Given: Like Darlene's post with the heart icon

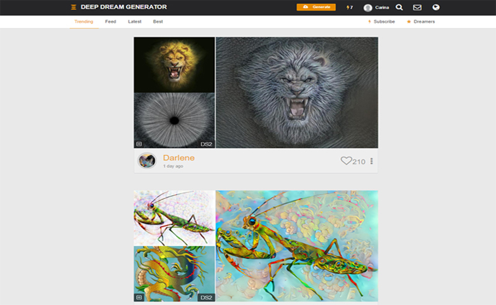Looking at the screenshot, I should 346,161.
